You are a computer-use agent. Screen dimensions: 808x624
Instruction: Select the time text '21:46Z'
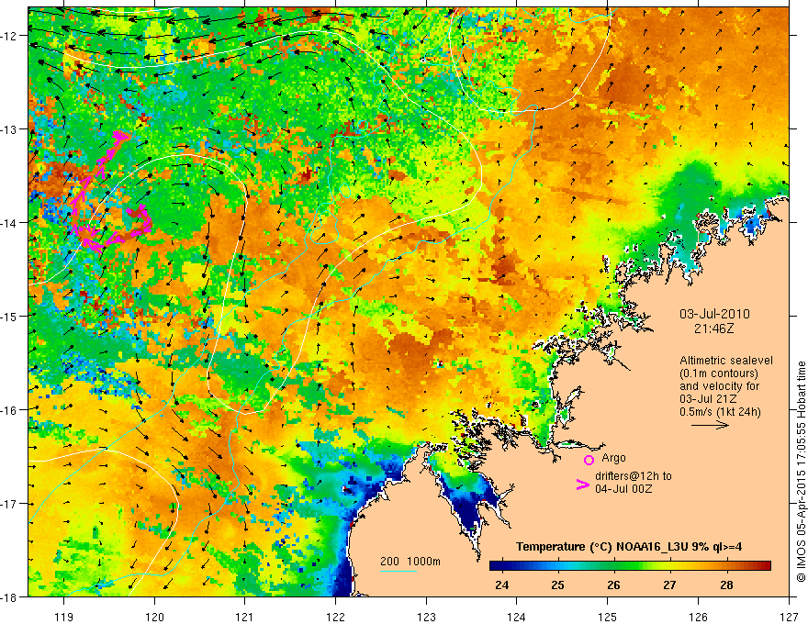tap(713, 328)
